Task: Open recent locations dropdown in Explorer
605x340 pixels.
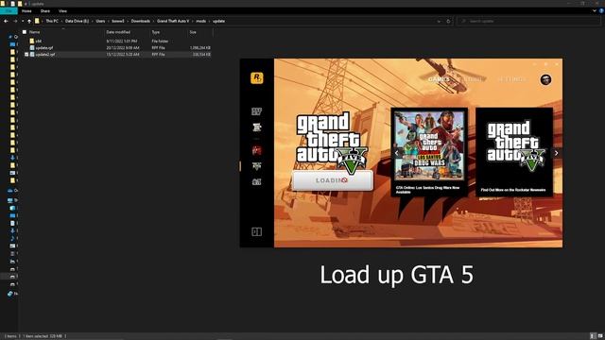Action: click(23, 21)
